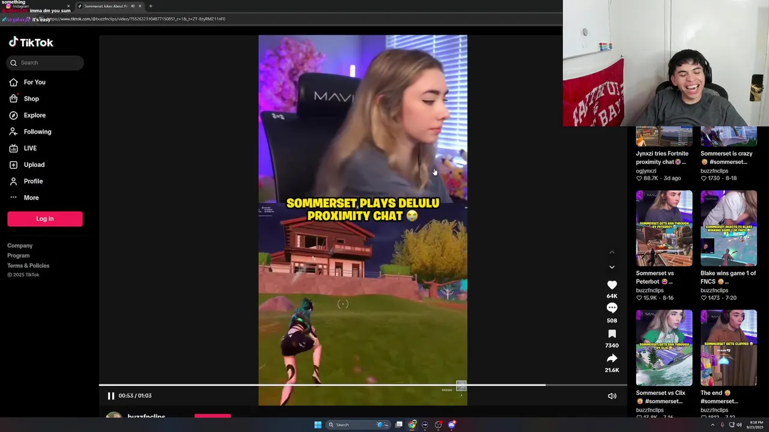Viewport: 769px width, 432px height.
Task: Click the Windows taskbar search box
Action: [x=357, y=425]
